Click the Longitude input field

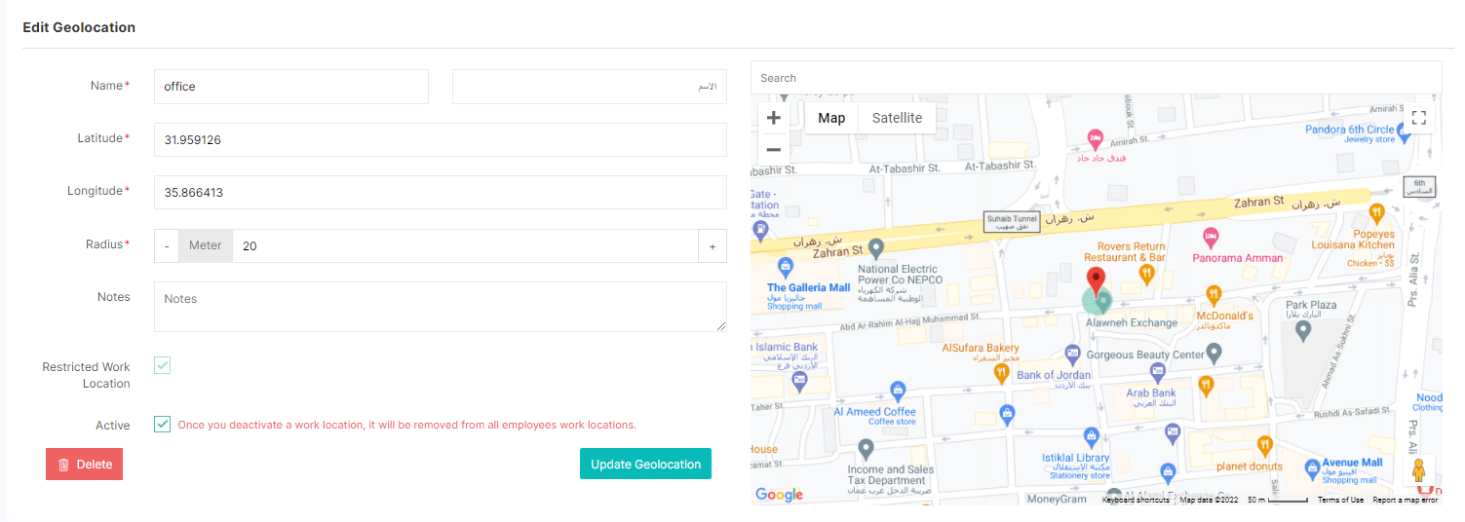pyautogui.click(x=441, y=192)
